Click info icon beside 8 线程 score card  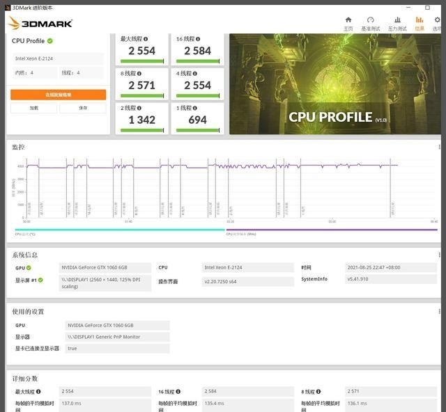(x=139, y=74)
